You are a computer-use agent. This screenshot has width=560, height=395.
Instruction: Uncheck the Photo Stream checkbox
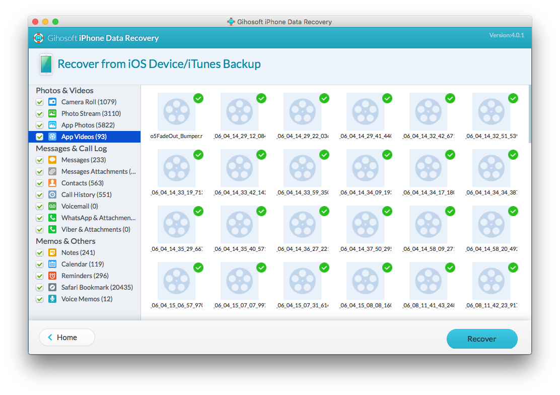point(40,114)
